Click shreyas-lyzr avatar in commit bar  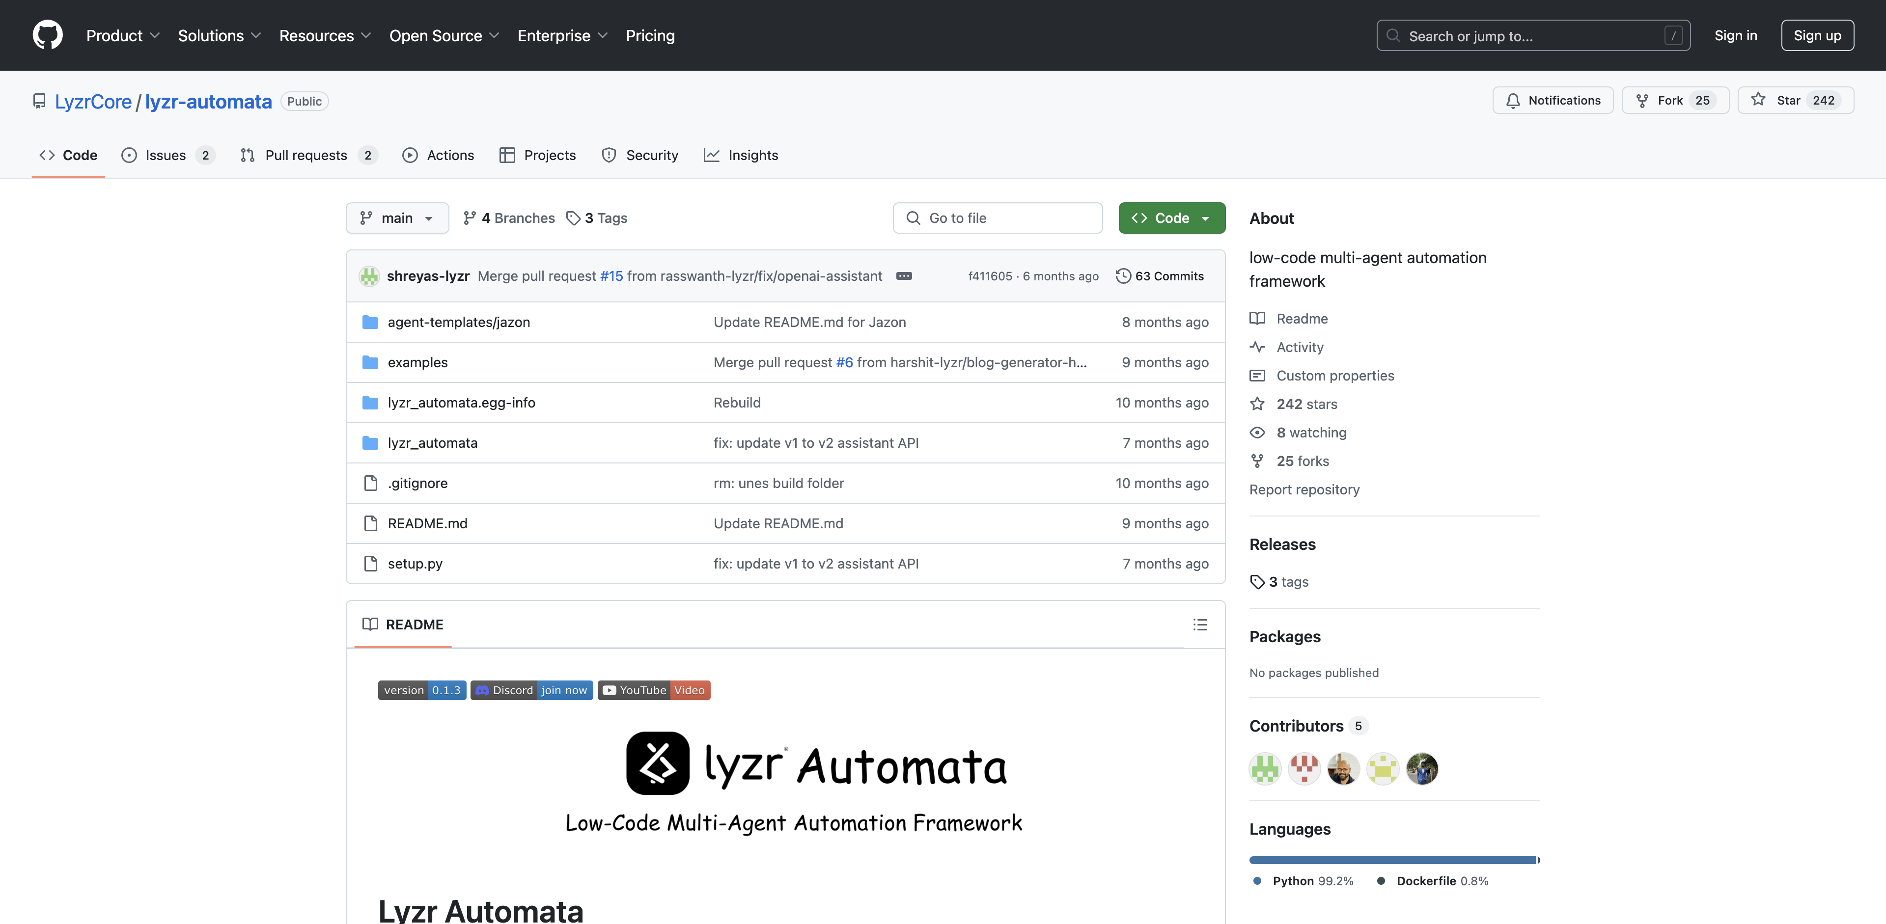tap(369, 276)
